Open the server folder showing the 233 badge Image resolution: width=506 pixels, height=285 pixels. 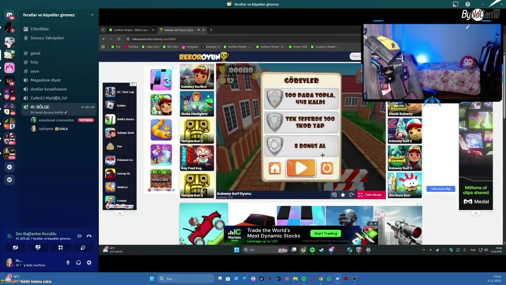pos(9,152)
